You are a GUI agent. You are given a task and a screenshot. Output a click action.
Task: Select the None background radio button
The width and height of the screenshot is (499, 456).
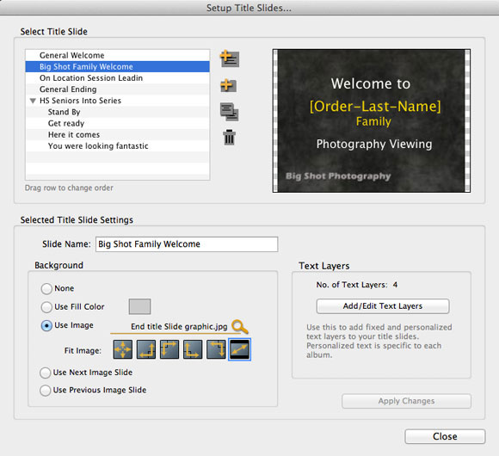[46, 288]
